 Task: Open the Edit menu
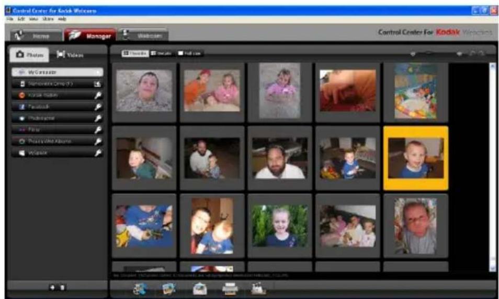pos(21,19)
